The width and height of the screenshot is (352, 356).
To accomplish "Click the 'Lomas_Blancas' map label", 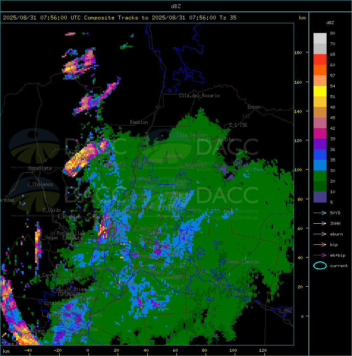I will pos(243,262).
